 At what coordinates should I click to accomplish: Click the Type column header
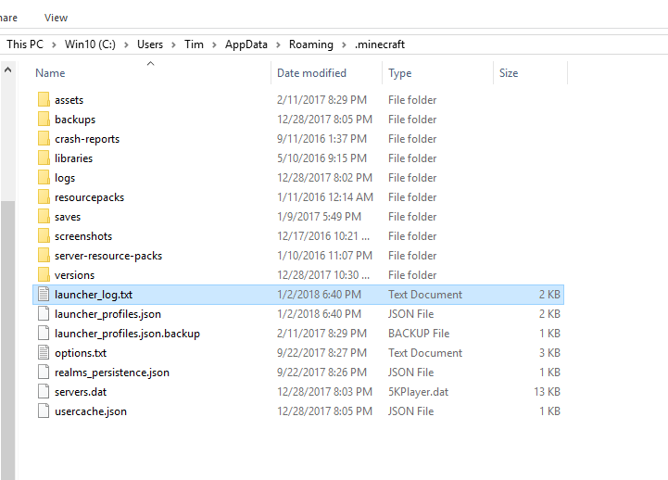tap(400, 73)
